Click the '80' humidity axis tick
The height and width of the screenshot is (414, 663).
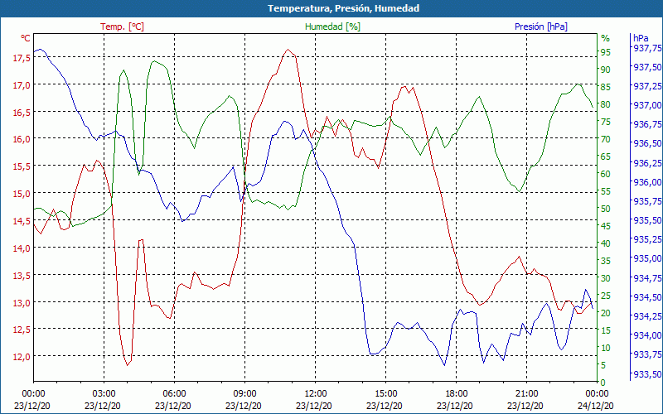pyautogui.click(x=606, y=105)
